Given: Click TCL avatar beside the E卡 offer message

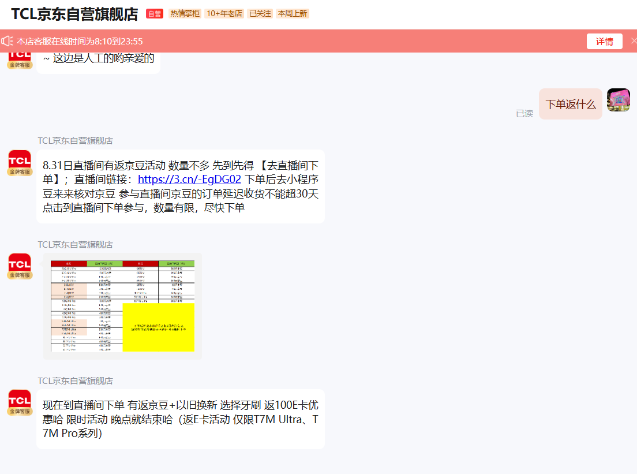Looking at the screenshot, I should pyautogui.click(x=20, y=402).
